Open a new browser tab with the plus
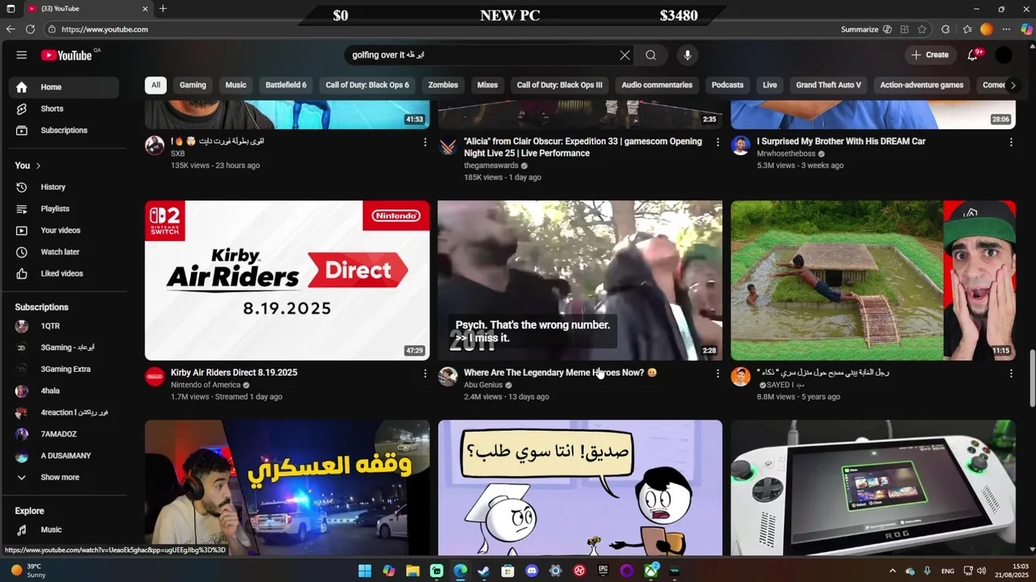The height and width of the screenshot is (582, 1036). pos(163,9)
